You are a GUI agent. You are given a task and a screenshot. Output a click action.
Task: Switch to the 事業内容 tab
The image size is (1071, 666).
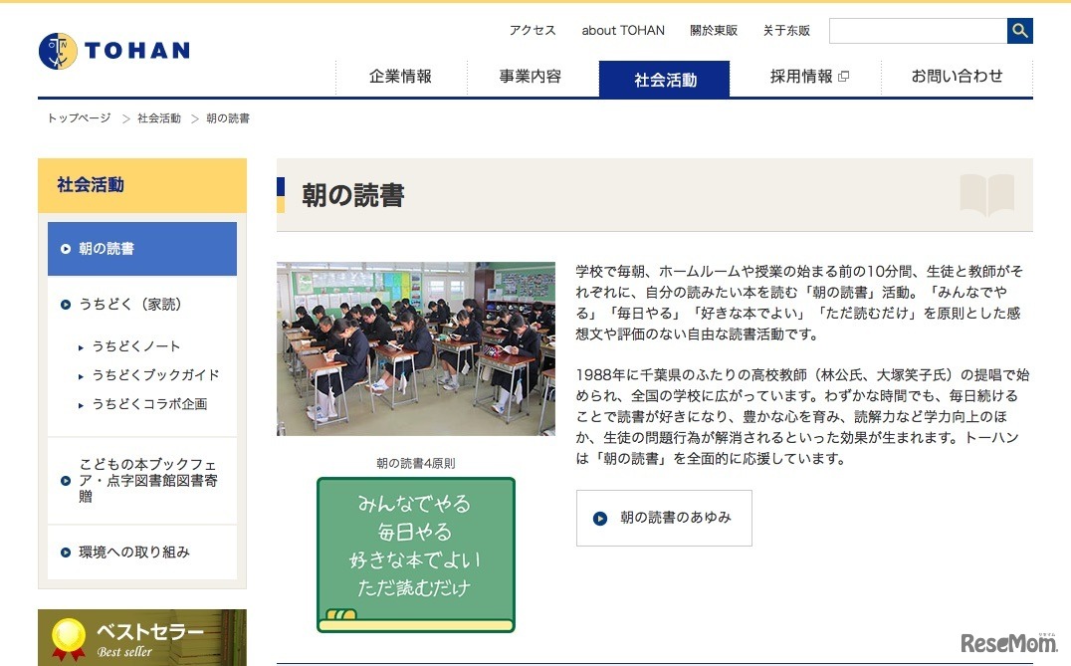point(531,75)
